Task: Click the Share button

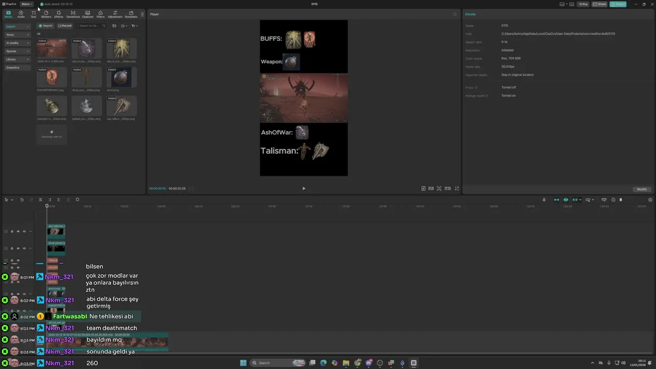Action: [600, 4]
